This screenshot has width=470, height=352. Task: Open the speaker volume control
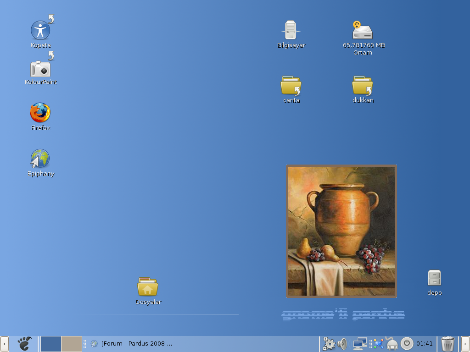click(x=342, y=344)
